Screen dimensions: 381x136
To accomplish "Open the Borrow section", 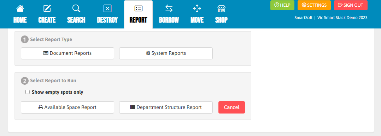I will [169, 14].
